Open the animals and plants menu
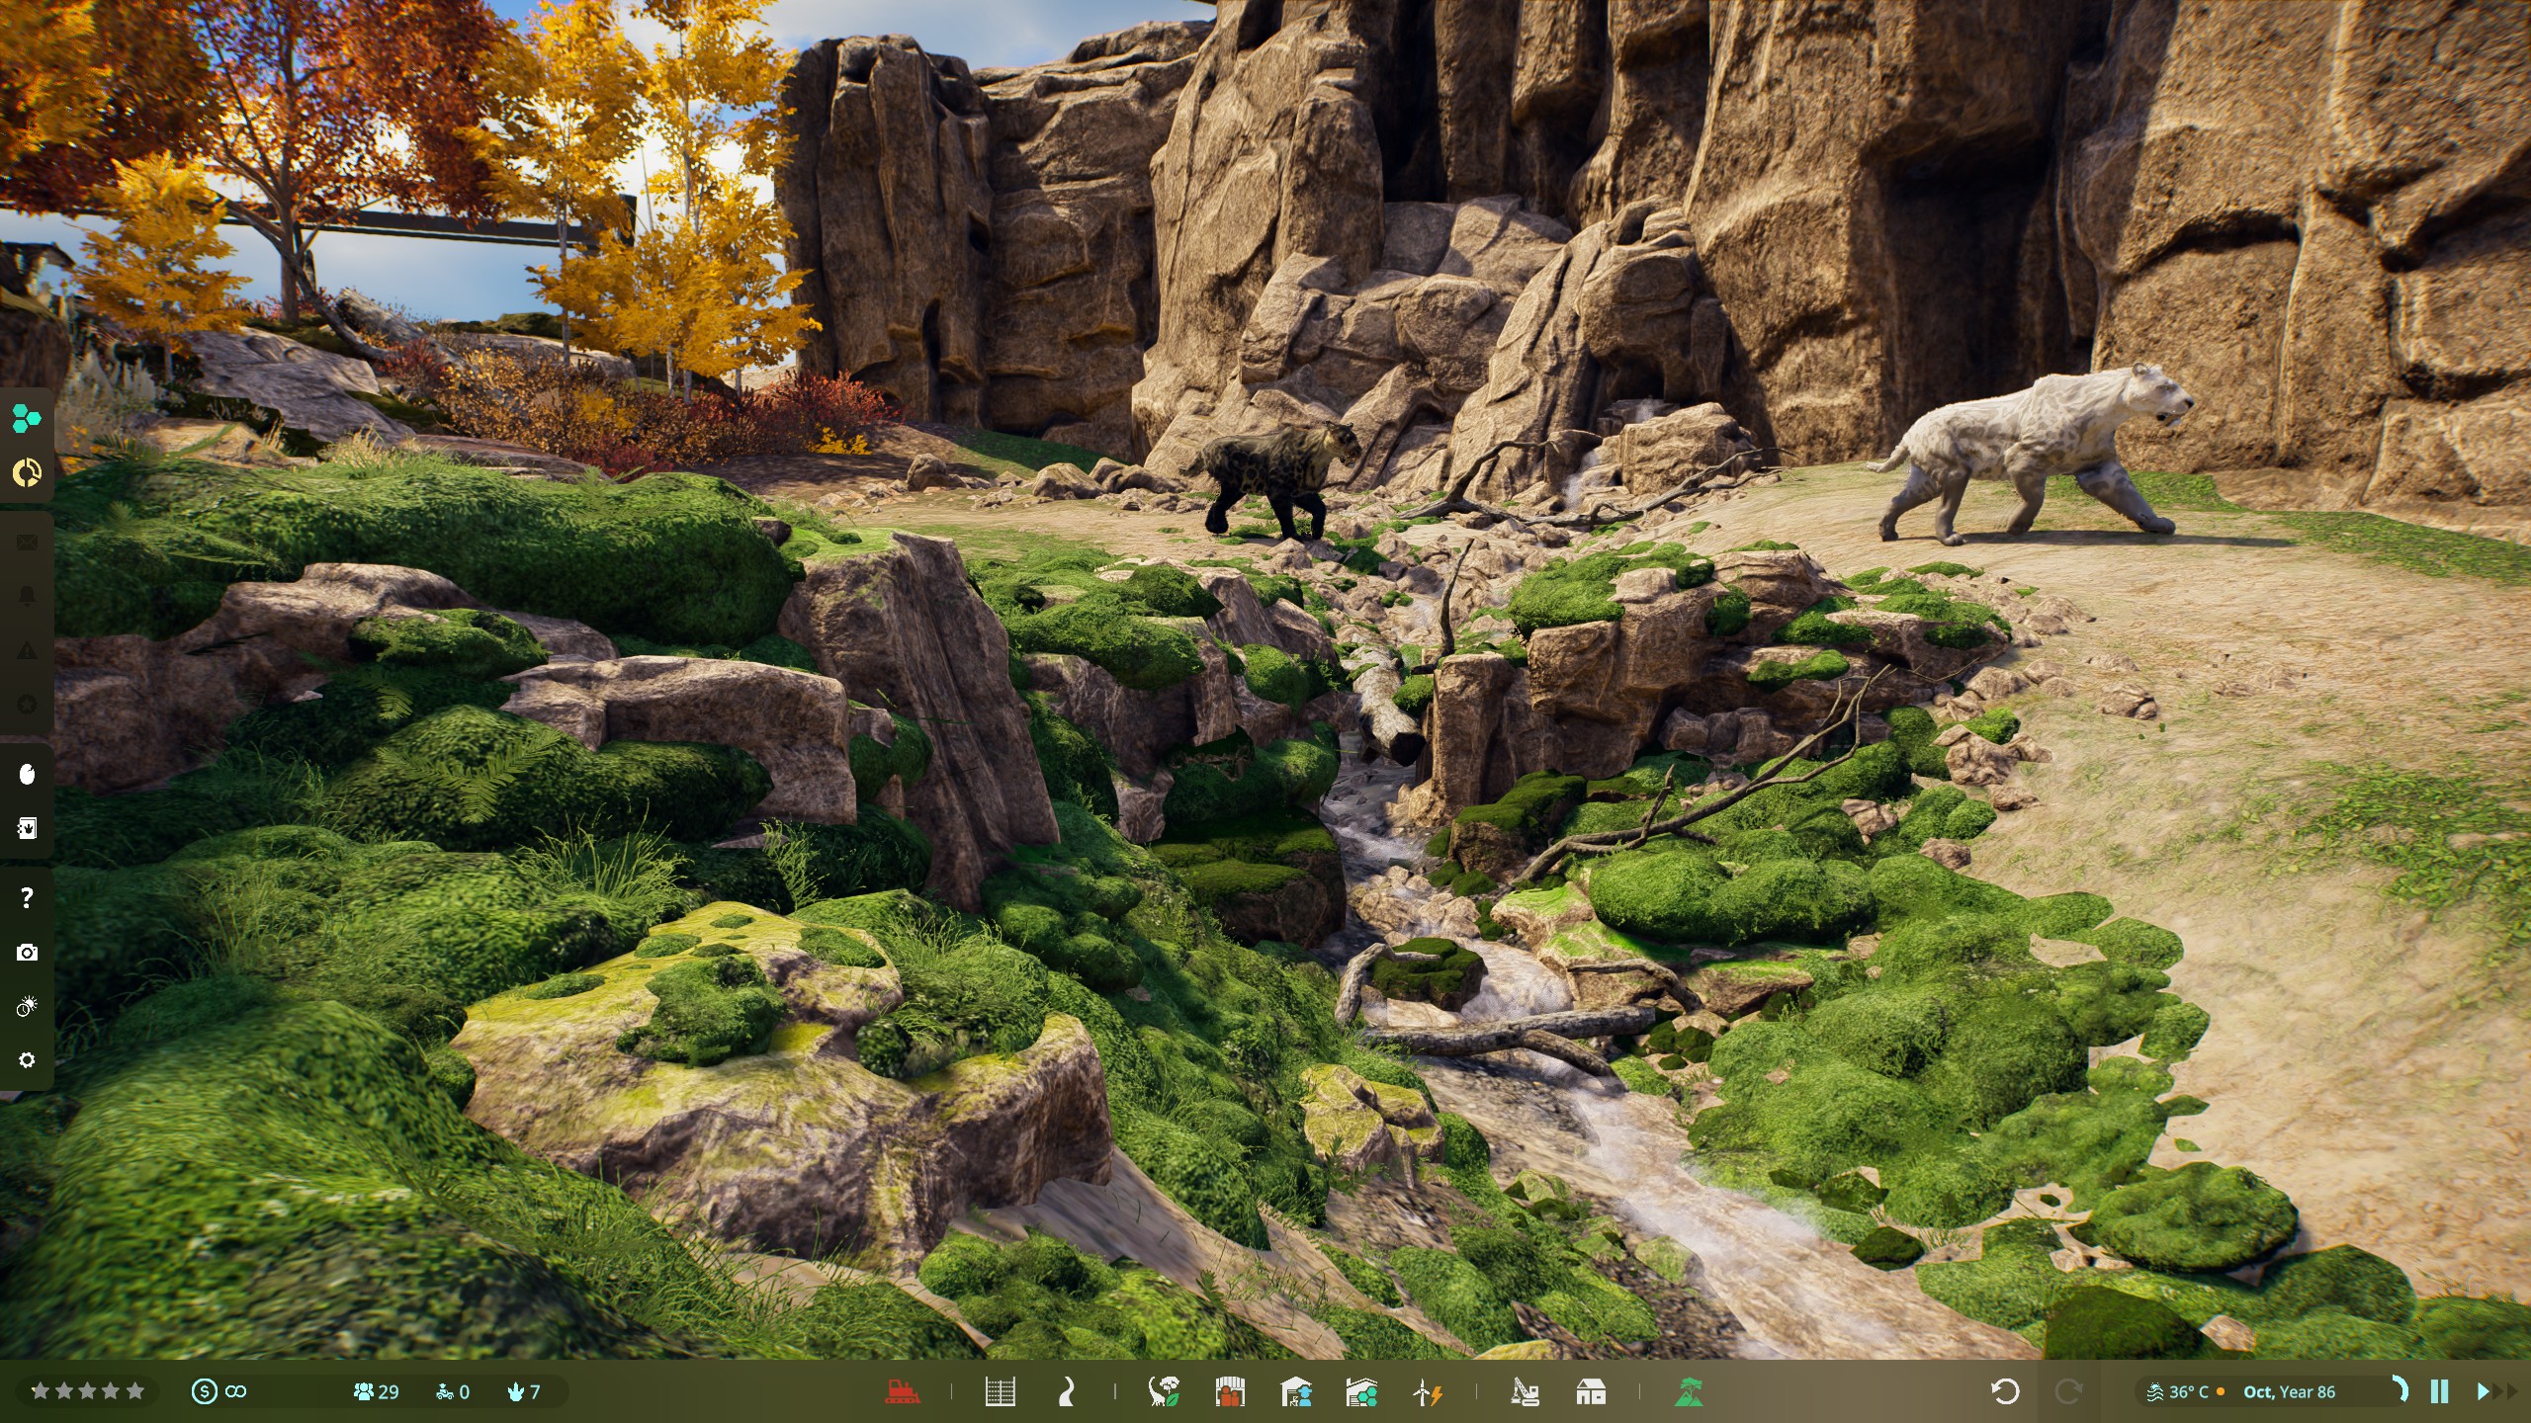2531x1423 pixels. tap(1164, 1392)
